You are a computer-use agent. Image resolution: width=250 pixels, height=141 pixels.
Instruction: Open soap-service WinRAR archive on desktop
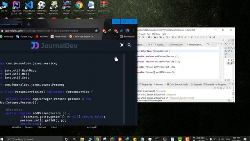coord(104,6)
